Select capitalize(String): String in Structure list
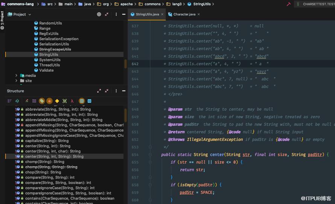Viewport: 335px width, 204px height. click(x=47, y=141)
